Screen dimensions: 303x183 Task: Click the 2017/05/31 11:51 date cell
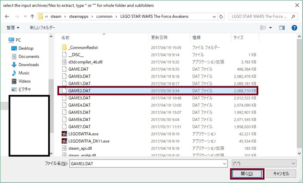point(166,127)
